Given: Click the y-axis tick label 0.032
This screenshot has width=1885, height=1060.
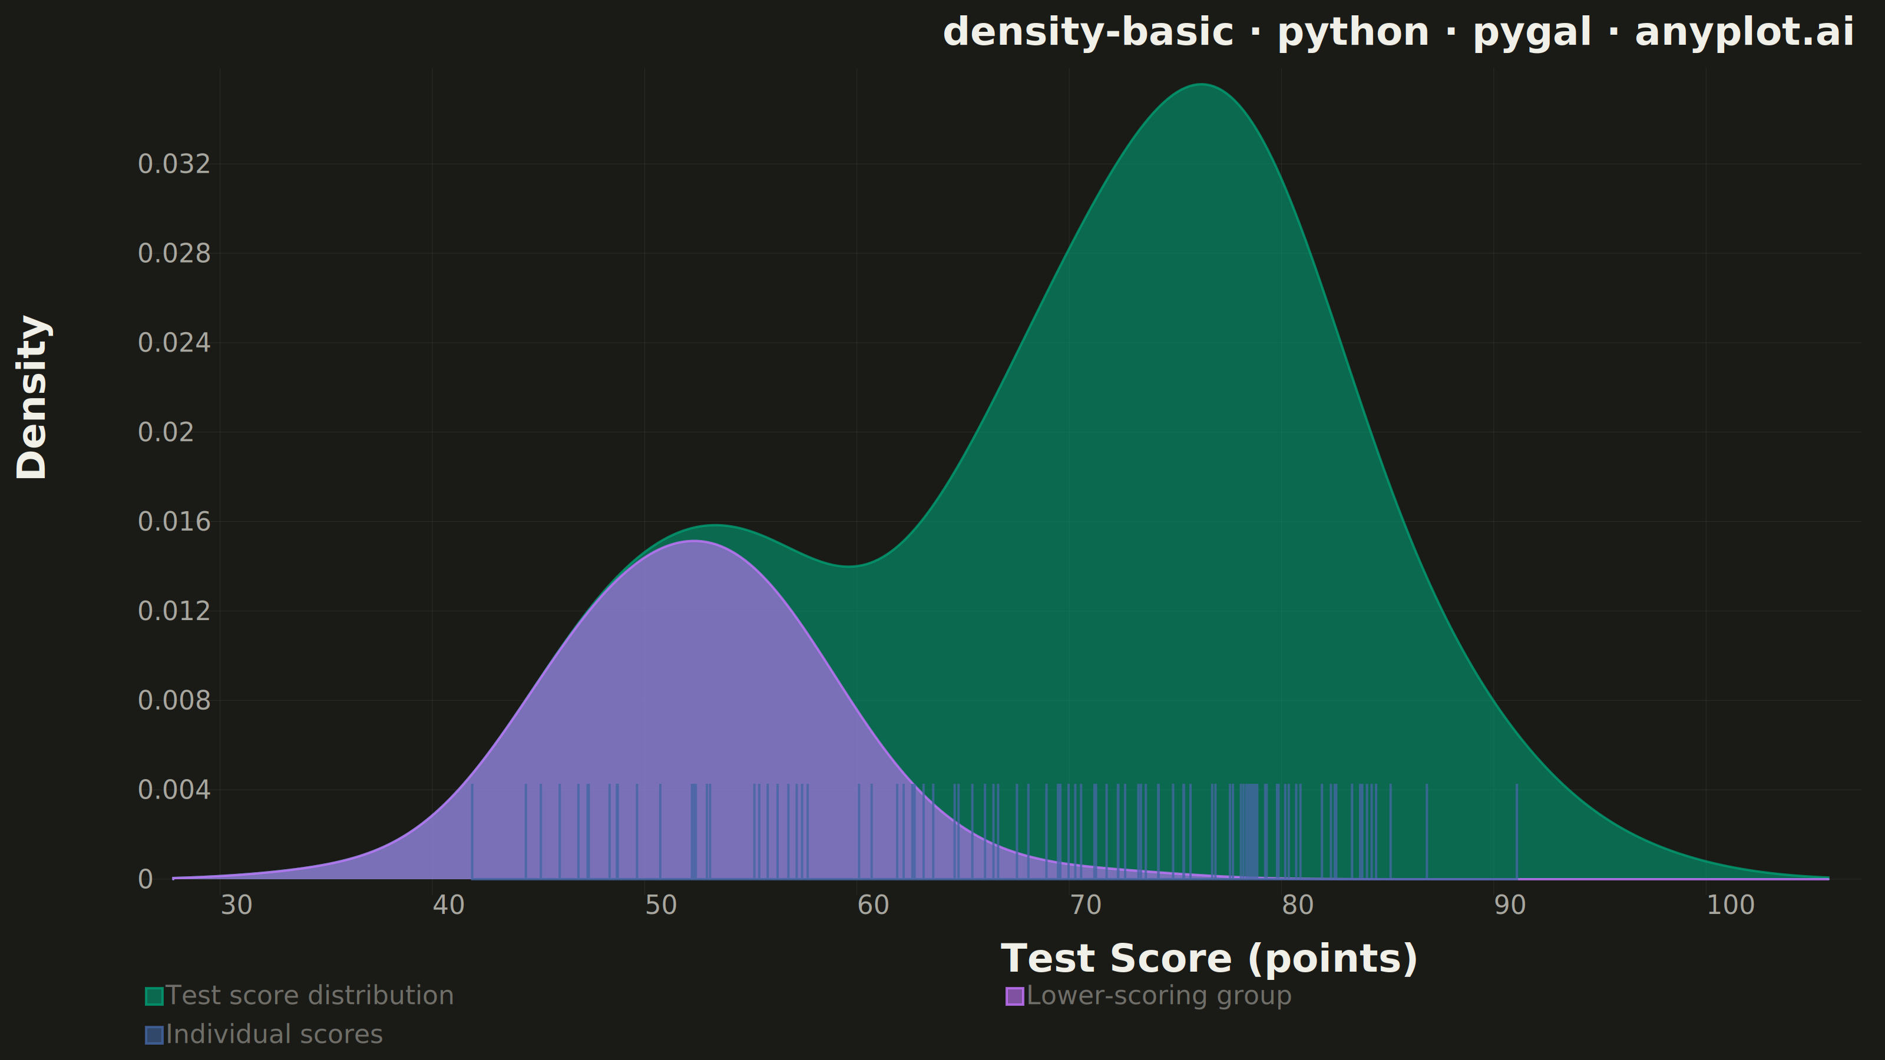Looking at the screenshot, I should tap(174, 164).
